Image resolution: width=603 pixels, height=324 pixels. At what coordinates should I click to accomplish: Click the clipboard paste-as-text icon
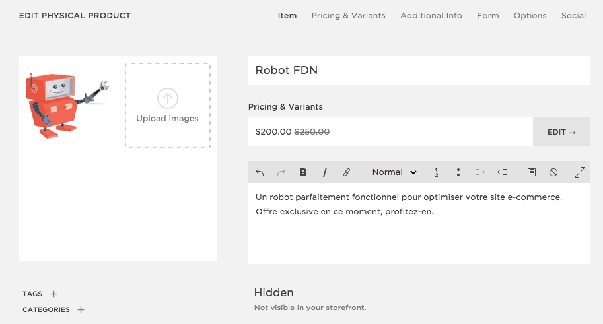[532, 172]
